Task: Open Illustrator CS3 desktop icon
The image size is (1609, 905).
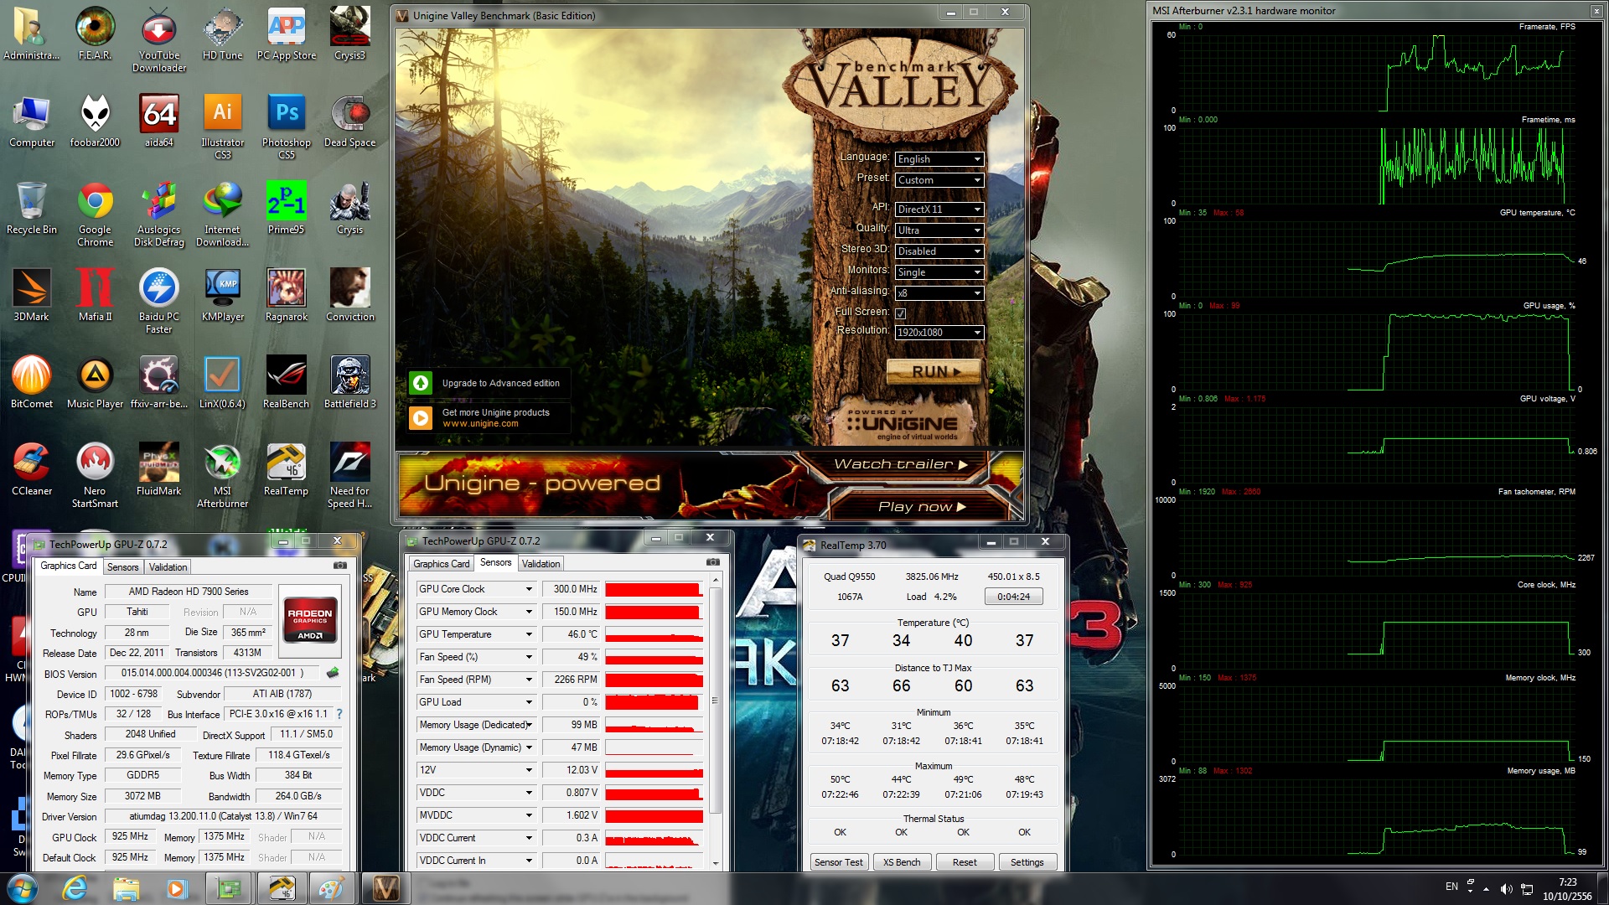Action: (222, 127)
